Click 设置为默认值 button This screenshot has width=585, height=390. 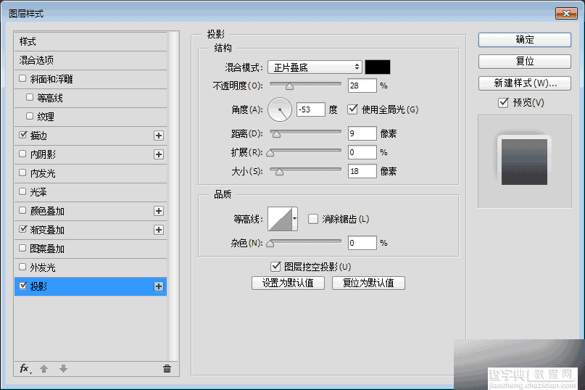[288, 283]
